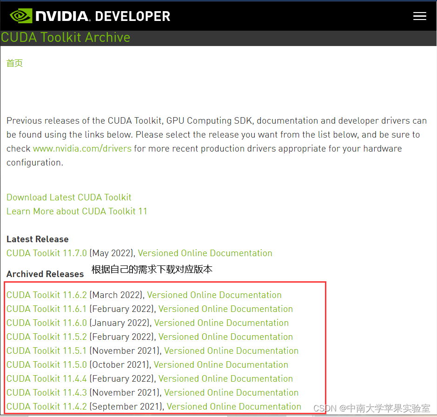
Task: Open documentation link for CUDA 11.4.2
Action: [234, 406]
